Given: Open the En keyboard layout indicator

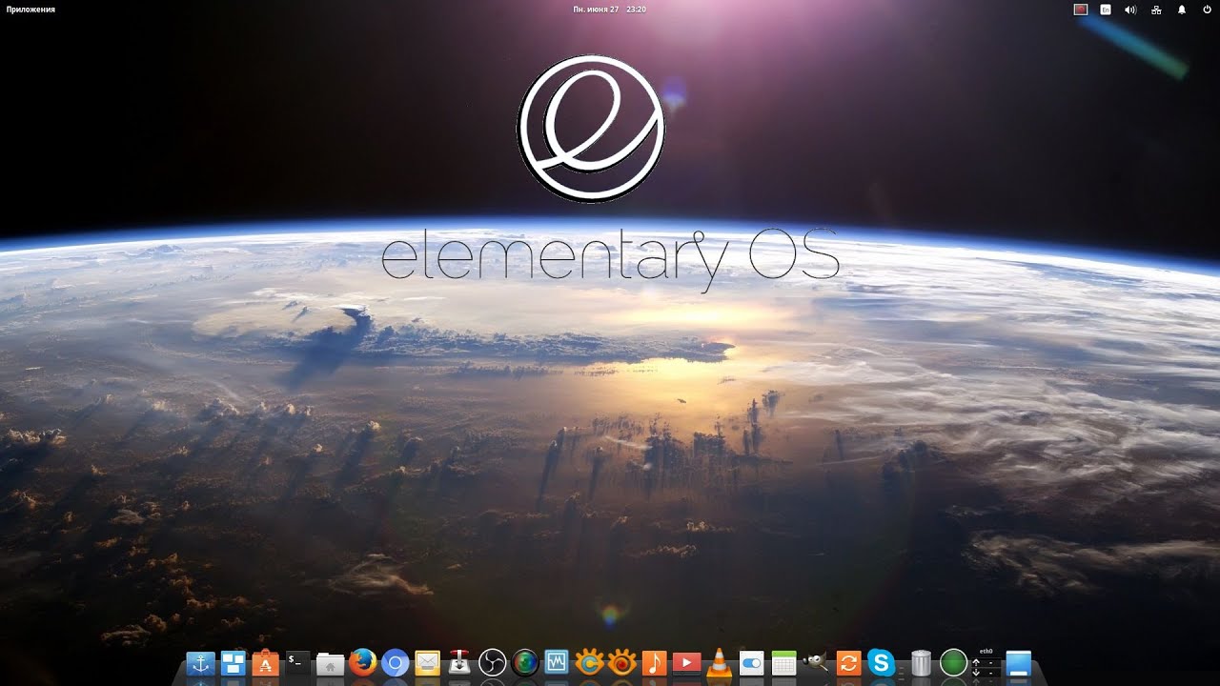Looking at the screenshot, I should coord(1106,10).
